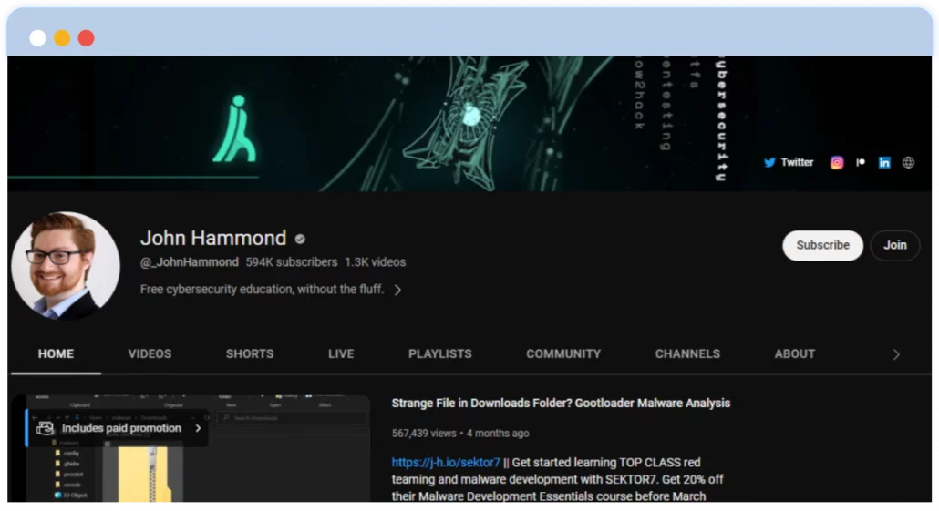
Task: Click the Join membership button
Action: tap(894, 245)
